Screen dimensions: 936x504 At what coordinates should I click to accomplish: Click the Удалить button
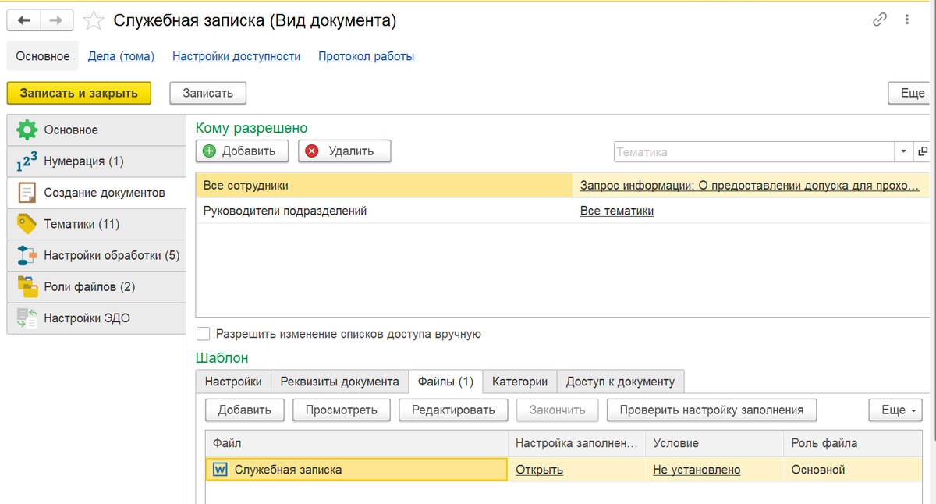(x=344, y=151)
